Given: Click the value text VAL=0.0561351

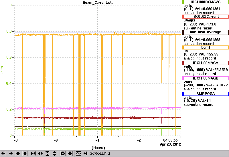Looking at the screenshot, I should point(207,9).
